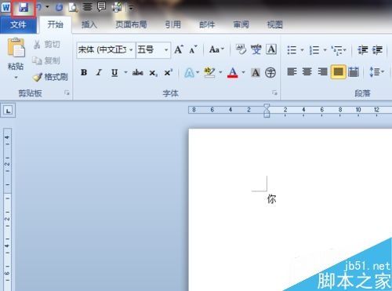The height and width of the screenshot is (291, 392).
Task: Click the Decrease Indent icon
Action: coord(363,49)
